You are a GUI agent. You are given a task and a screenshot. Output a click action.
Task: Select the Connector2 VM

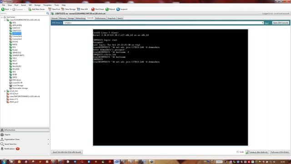pos(17,39)
